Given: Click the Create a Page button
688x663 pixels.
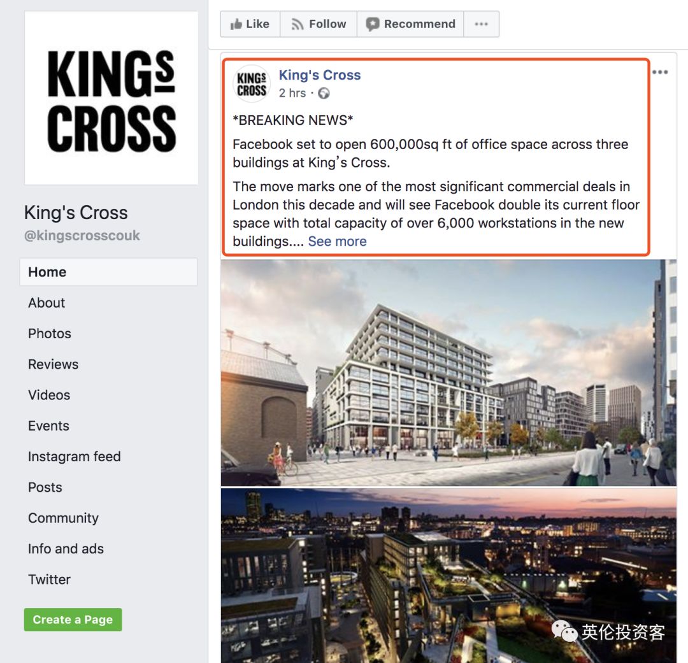Looking at the screenshot, I should coord(73,620).
